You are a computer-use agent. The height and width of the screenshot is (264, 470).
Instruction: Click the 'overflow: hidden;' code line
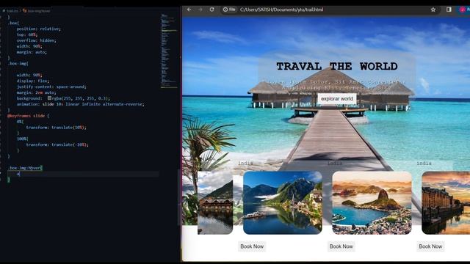pyautogui.click(x=36, y=40)
